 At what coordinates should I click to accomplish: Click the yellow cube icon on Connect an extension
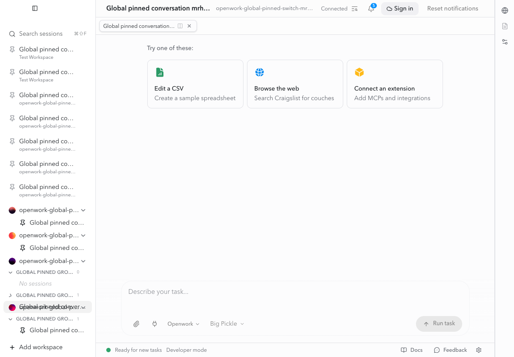click(x=359, y=72)
